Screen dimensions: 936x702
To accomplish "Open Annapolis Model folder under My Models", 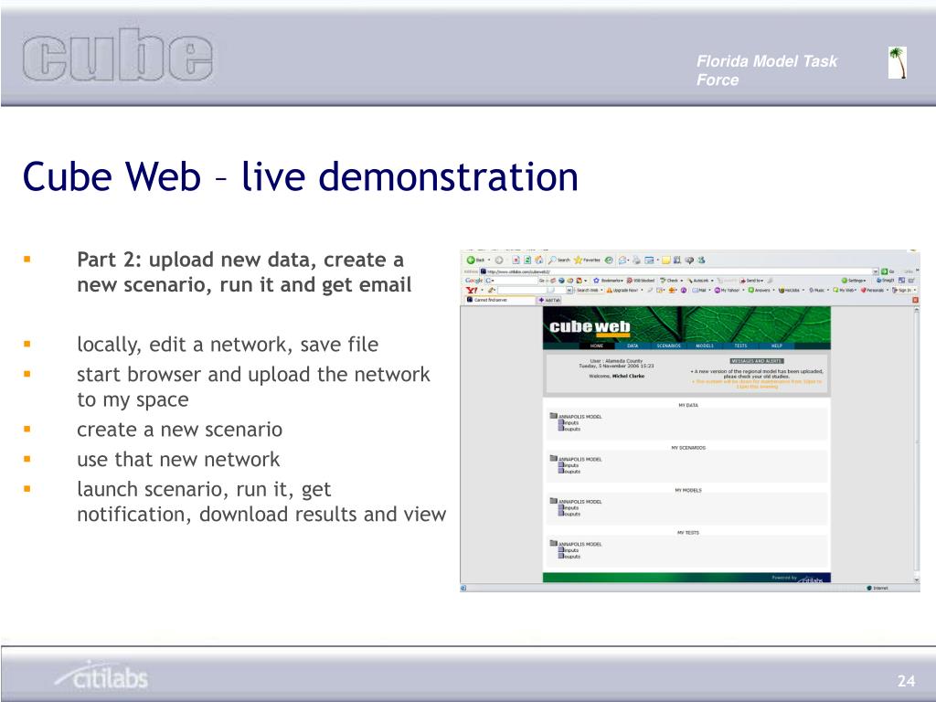I will click(x=577, y=502).
